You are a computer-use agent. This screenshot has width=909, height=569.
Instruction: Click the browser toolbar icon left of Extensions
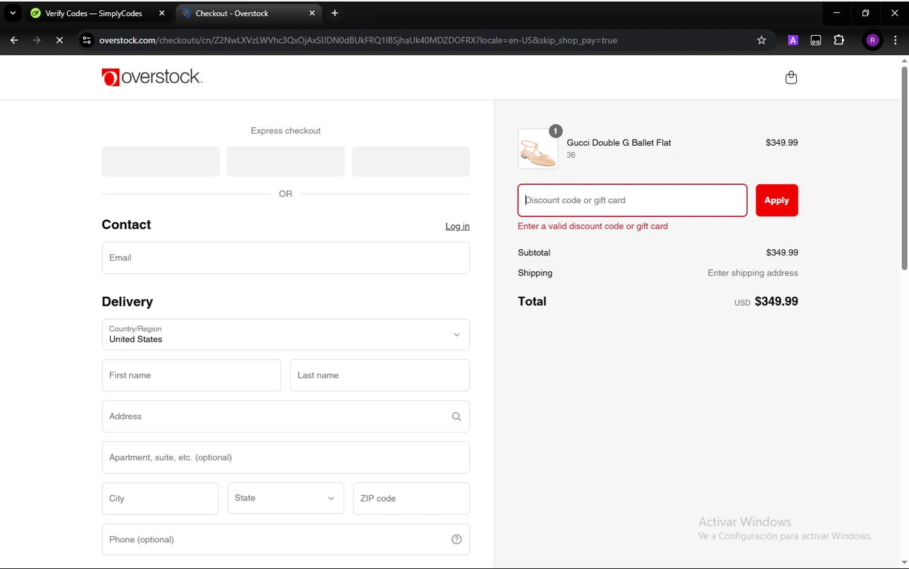tap(816, 41)
